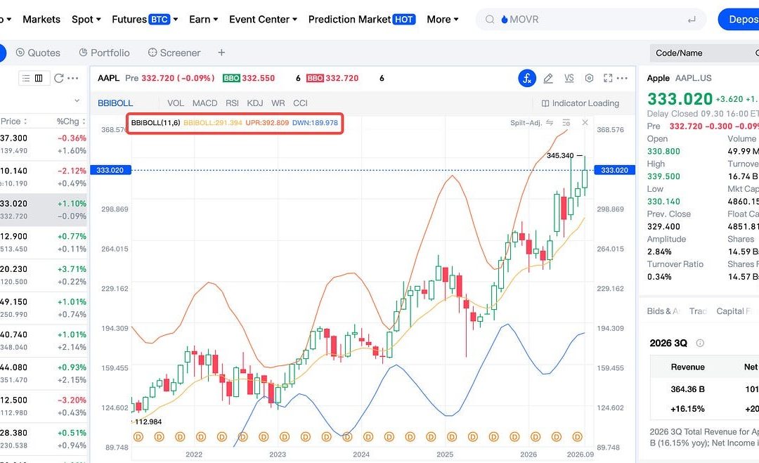Toggle the Split-Adj. adjustment switch
This screenshot has width=759, height=463.
pyautogui.click(x=550, y=122)
